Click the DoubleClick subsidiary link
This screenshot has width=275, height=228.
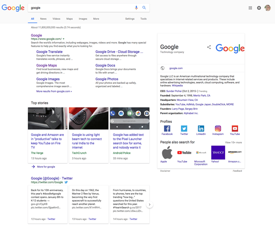(x=219, y=104)
